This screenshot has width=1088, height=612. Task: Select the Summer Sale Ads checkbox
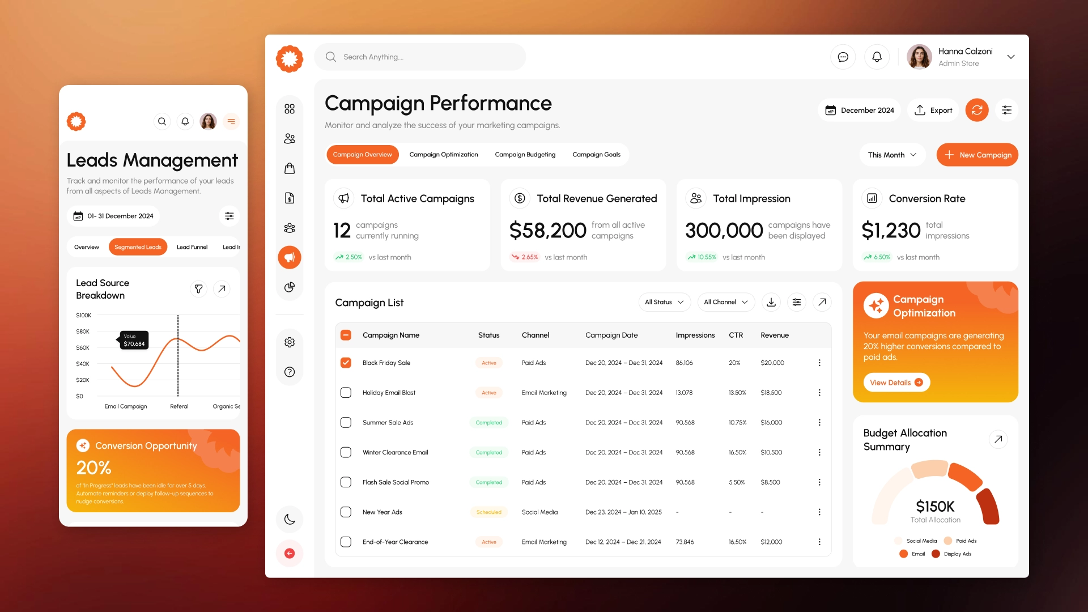346,422
